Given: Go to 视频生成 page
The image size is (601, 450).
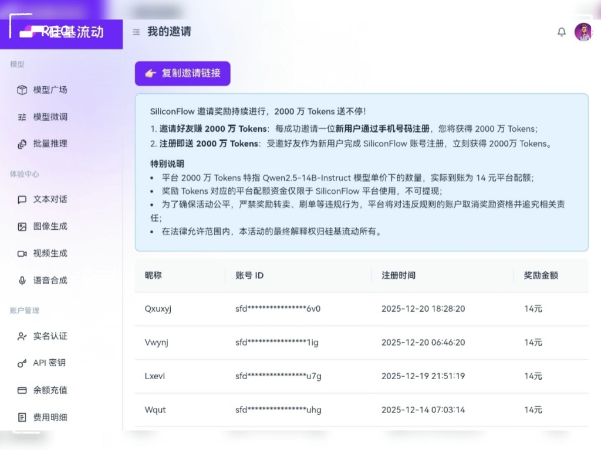Looking at the screenshot, I should [50, 254].
